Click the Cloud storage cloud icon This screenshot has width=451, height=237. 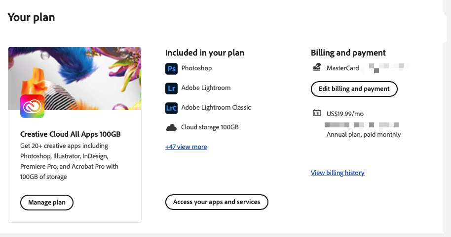click(x=171, y=127)
